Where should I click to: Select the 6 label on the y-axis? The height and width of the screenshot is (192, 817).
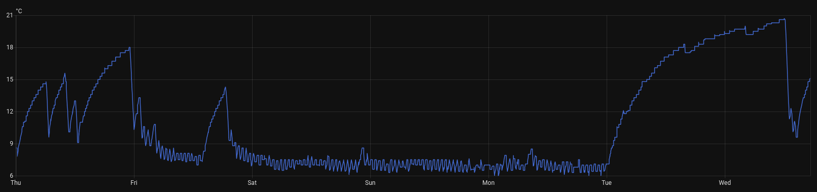11,176
